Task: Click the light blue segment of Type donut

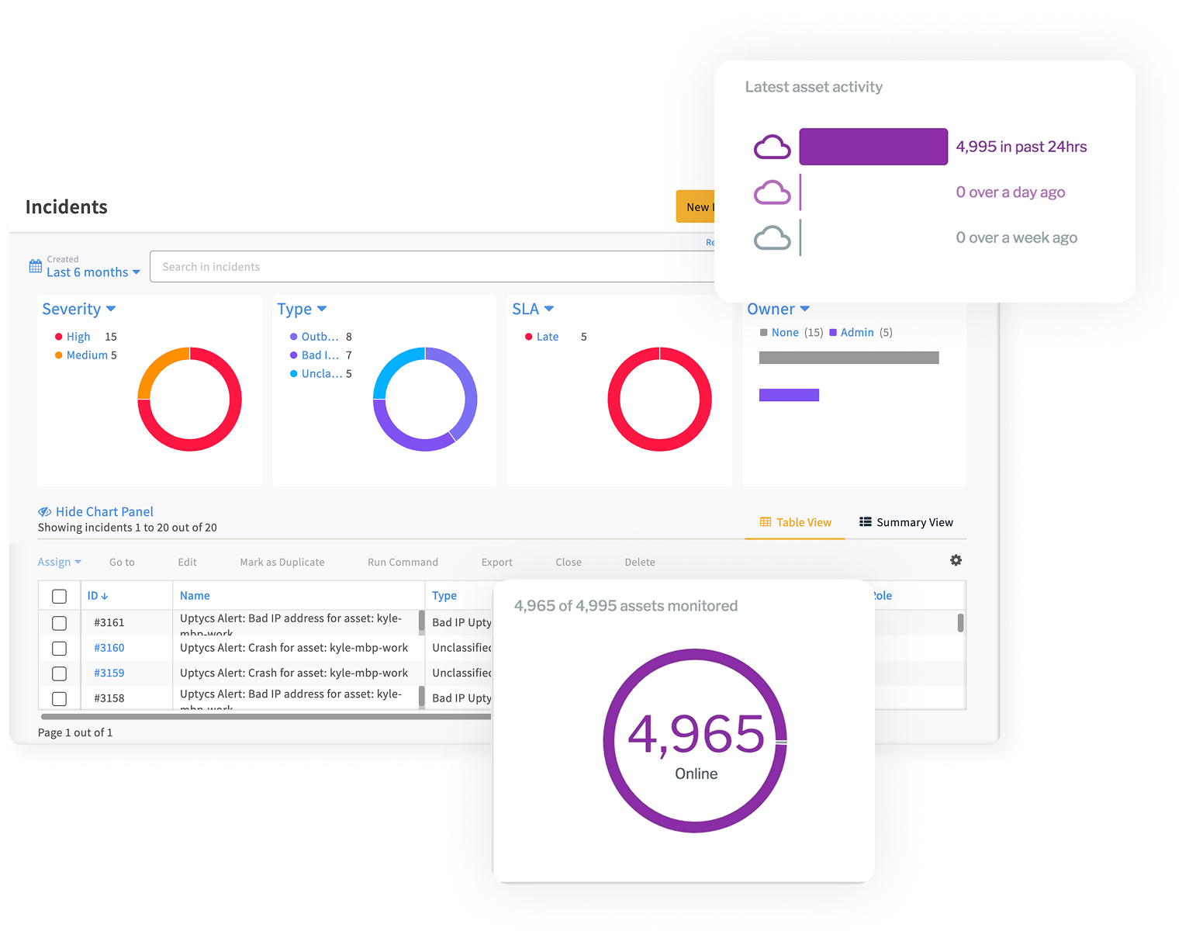Action: tap(391, 365)
